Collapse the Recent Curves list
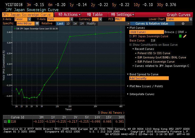This screenshot has width=195, height=138. tap(133, 49)
